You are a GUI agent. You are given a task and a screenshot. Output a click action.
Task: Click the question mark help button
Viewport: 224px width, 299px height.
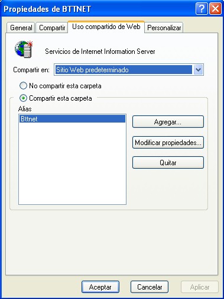(x=202, y=9)
